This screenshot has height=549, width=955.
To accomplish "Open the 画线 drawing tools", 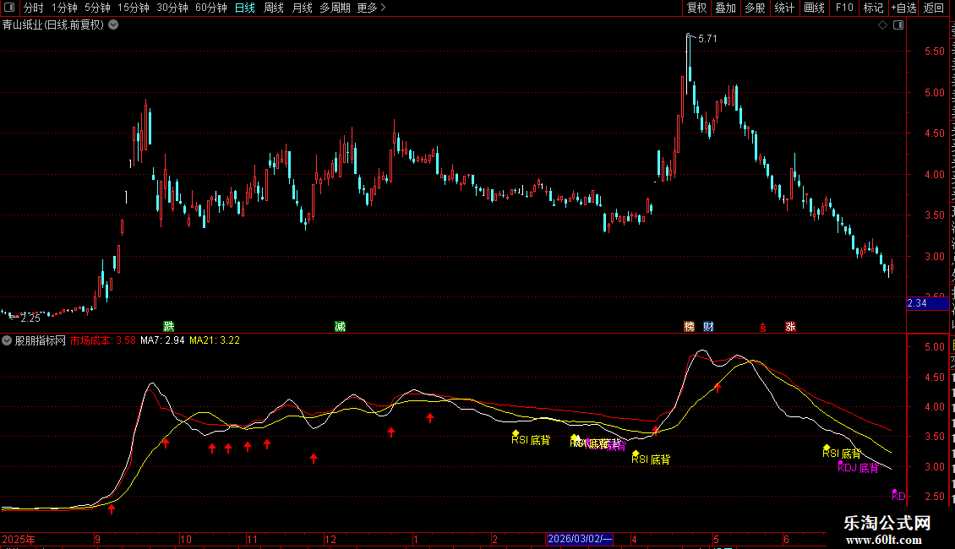I will 814,8.
